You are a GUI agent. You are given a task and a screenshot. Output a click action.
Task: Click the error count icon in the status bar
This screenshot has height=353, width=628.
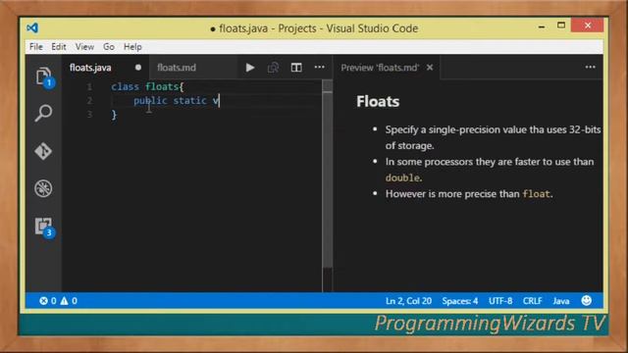43,301
